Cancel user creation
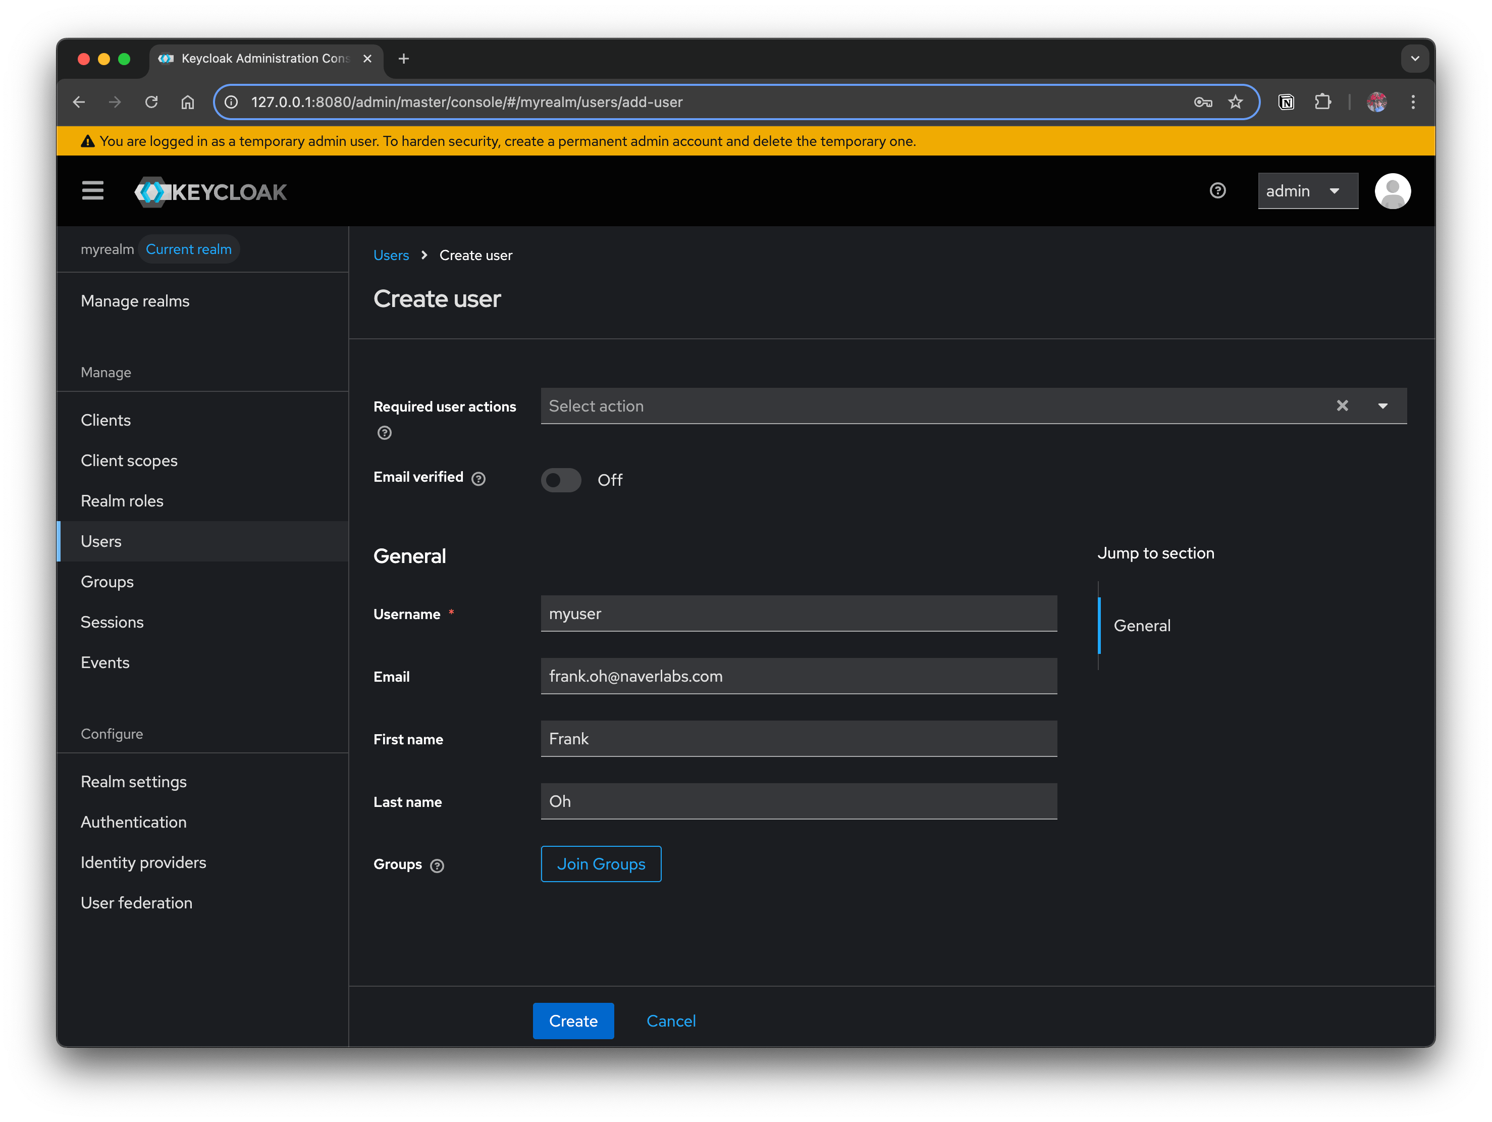1492x1122 pixels. [671, 1021]
